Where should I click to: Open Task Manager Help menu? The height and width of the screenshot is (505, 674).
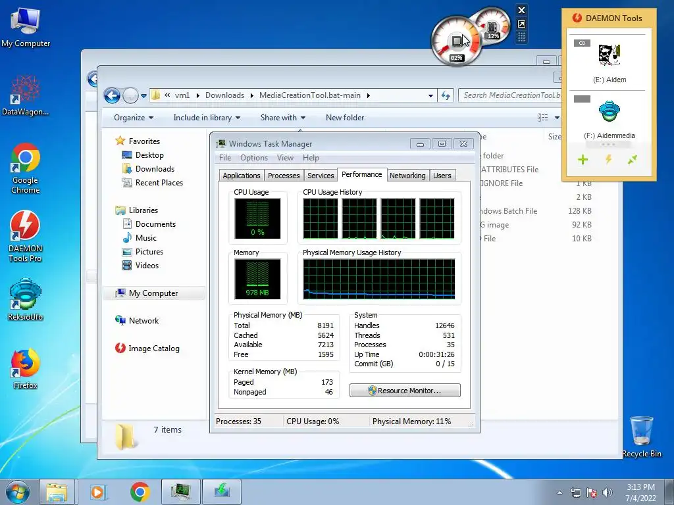311,158
